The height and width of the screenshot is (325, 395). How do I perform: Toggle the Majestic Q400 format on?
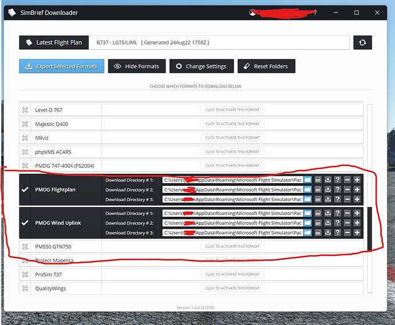click(x=232, y=124)
